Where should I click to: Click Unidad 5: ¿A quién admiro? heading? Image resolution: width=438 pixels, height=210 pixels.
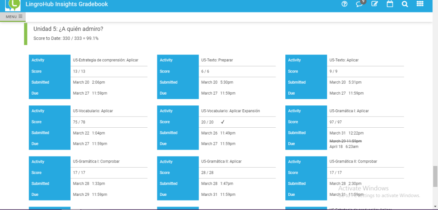pyautogui.click(x=68, y=29)
